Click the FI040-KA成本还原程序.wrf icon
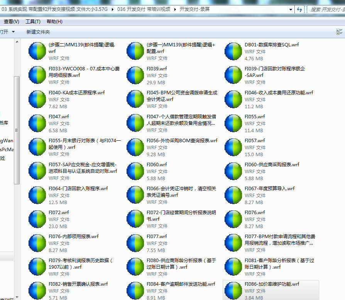 point(37,99)
